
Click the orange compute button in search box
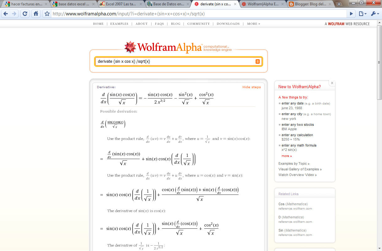[257, 61]
